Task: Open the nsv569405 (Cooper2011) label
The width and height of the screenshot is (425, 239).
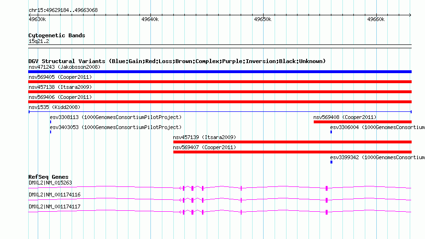Action: coord(60,77)
